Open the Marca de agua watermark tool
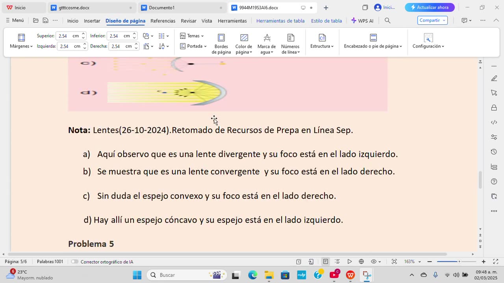The height and width of the screenshot is (283, 504). tap(267, 44)
